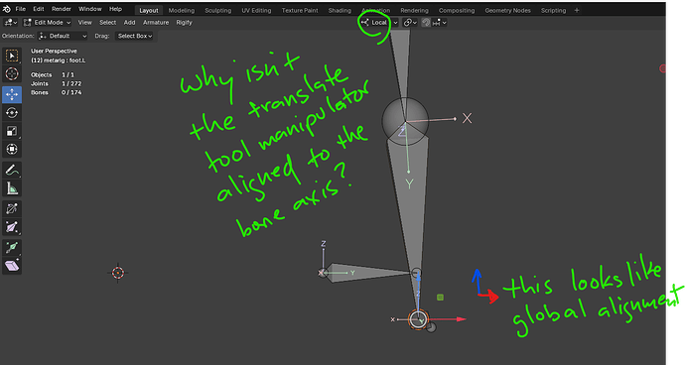The height and width of the screenshot is (365, 685).
Task: Click the '(12) metarig : foot.L' text
Action: tap(59, 61)
